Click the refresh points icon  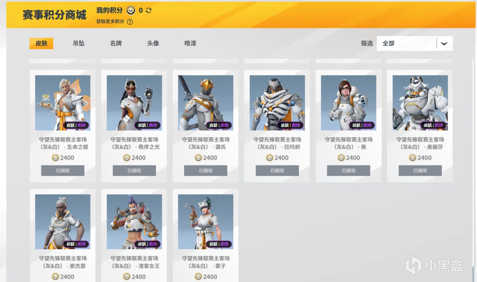pos(149,10)
